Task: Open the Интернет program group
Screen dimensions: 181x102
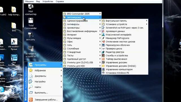Action: point(82,35)
